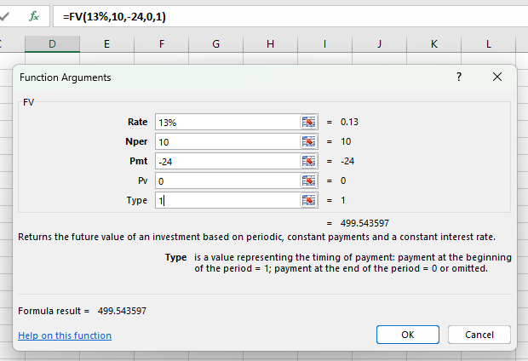Click the Rate field collapse dialog icon
The height and width of the screenshot is (361, 528).
(x=308, y=122)
